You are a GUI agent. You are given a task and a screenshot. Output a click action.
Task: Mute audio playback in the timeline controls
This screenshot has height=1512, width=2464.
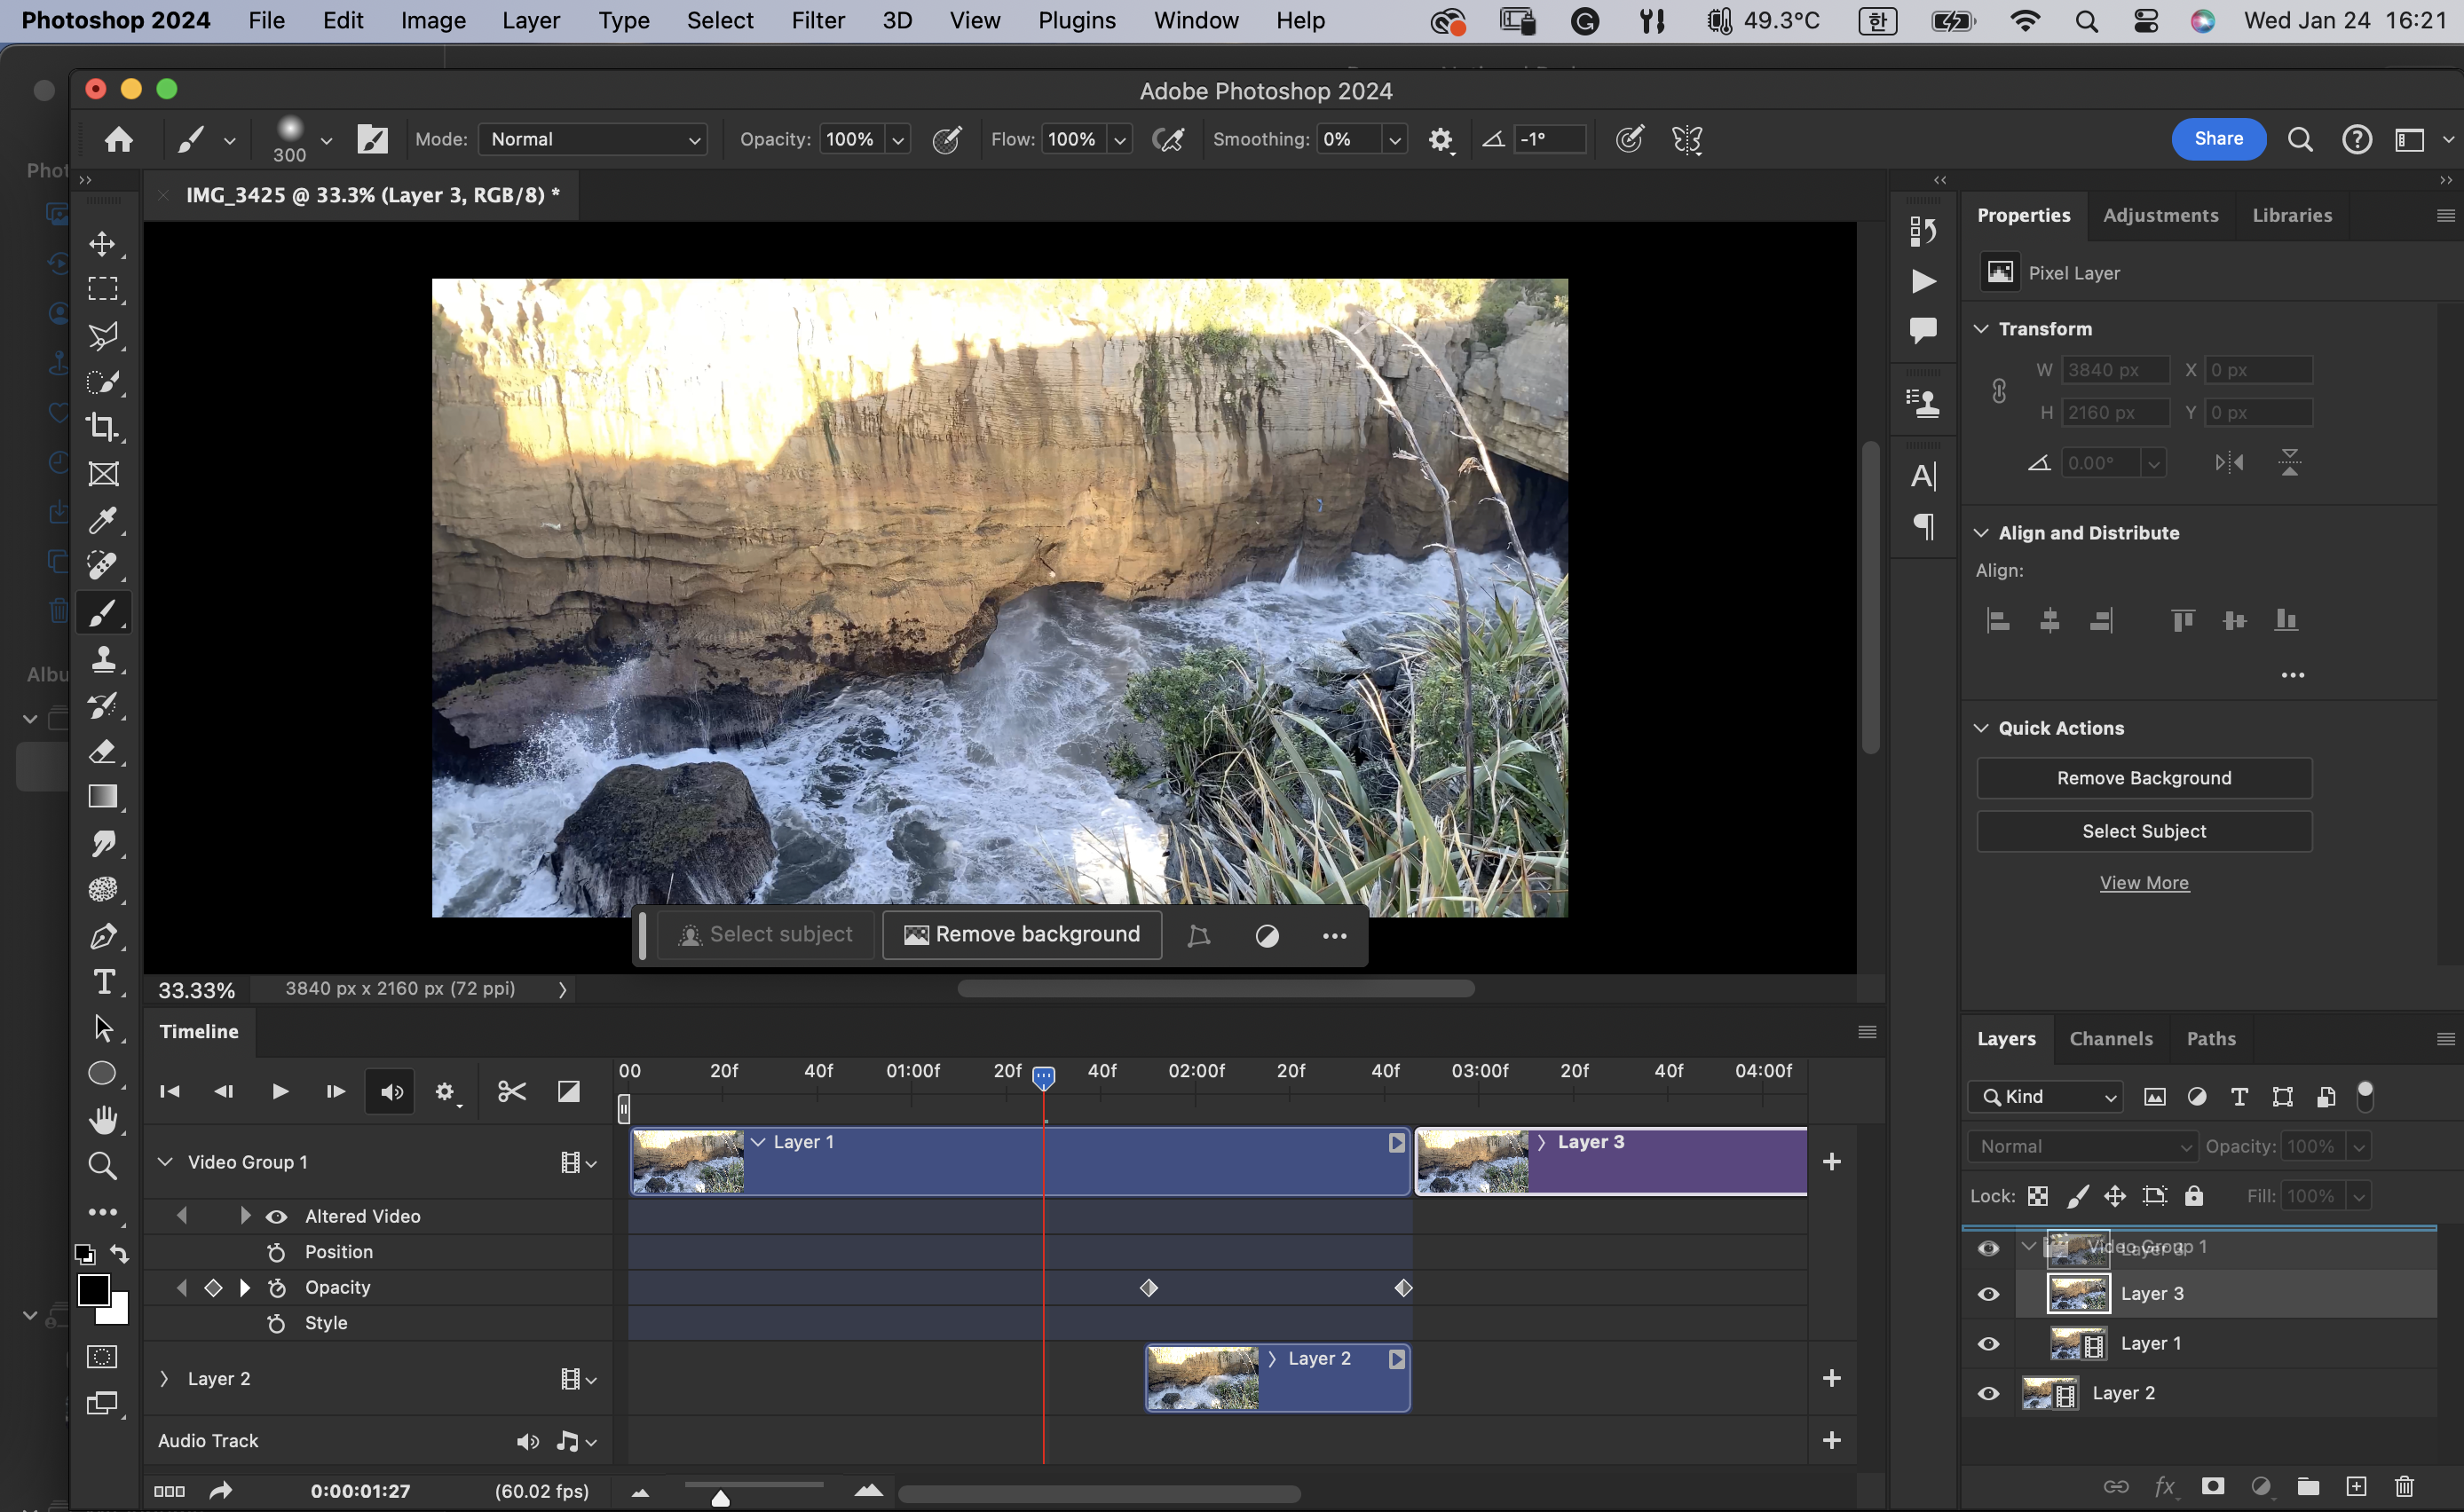pos(391,1092)
